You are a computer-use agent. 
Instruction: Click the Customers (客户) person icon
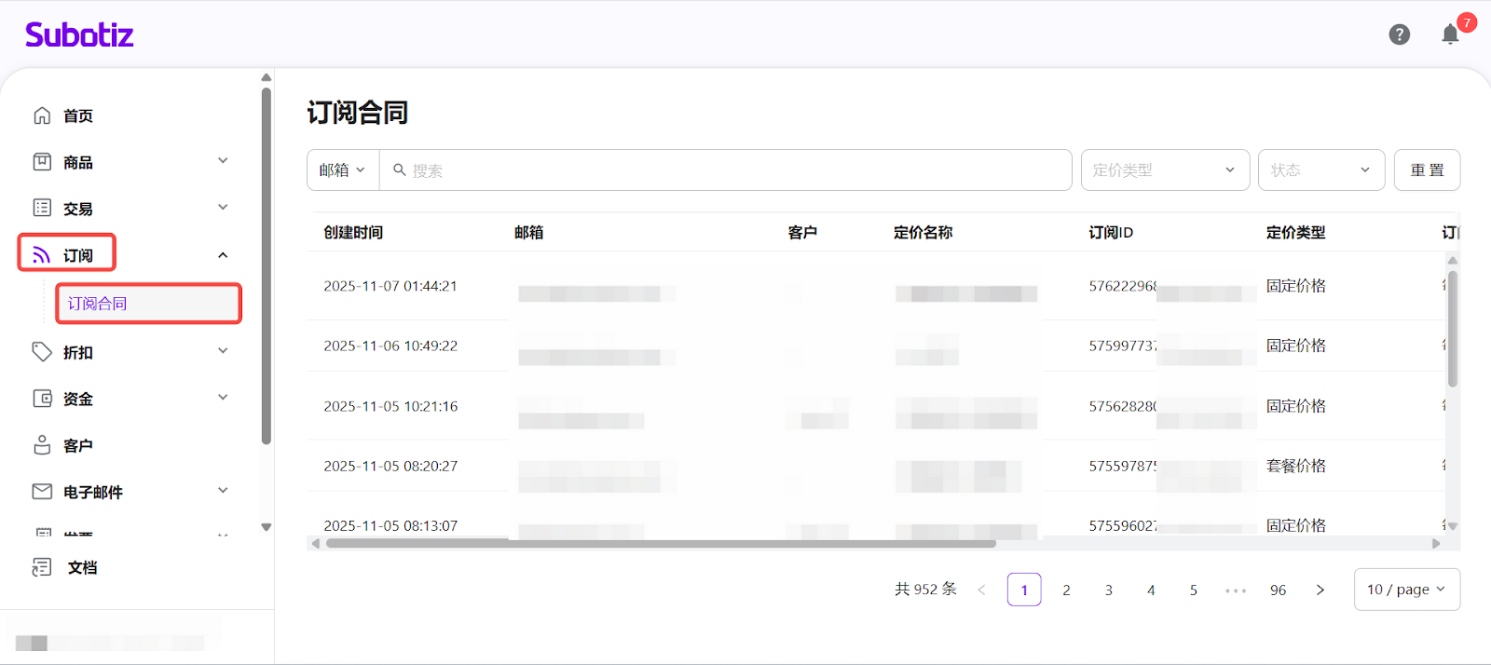coord(42,445)
